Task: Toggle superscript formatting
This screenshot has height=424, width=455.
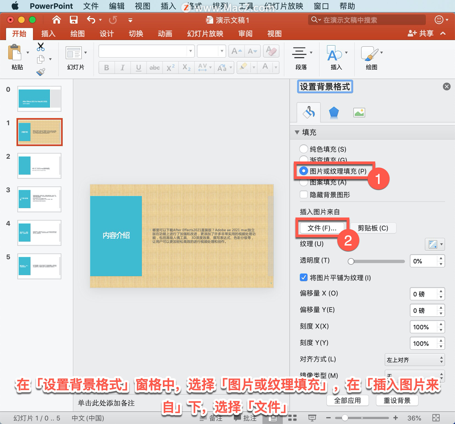Action: 171,68
